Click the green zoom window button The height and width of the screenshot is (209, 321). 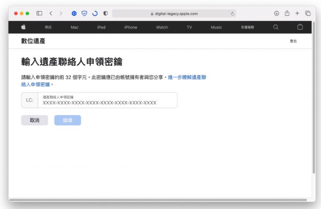(x=27, y=14)
